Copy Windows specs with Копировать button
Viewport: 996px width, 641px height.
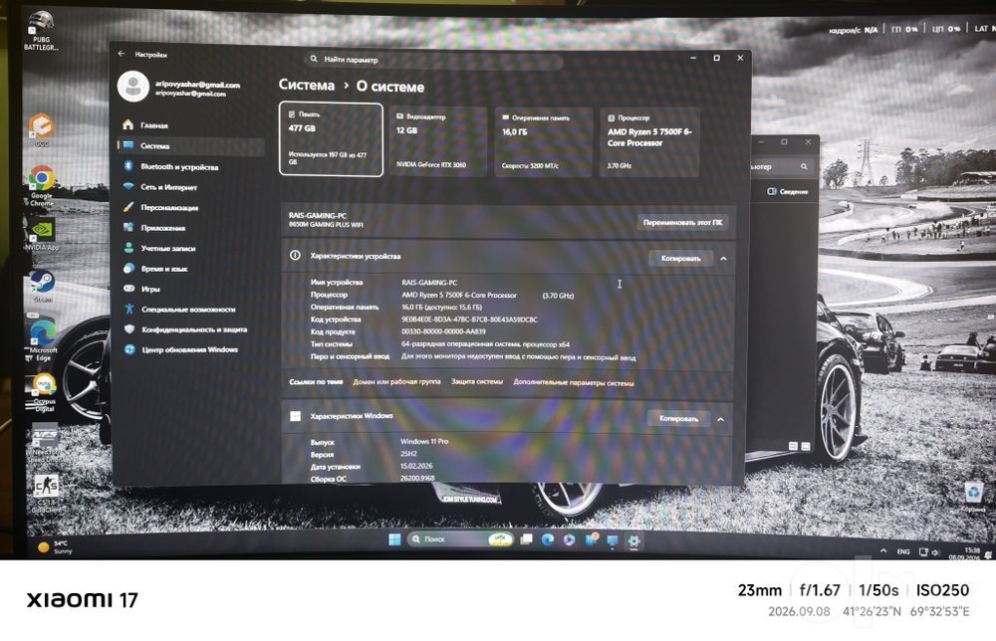(678, 418)
